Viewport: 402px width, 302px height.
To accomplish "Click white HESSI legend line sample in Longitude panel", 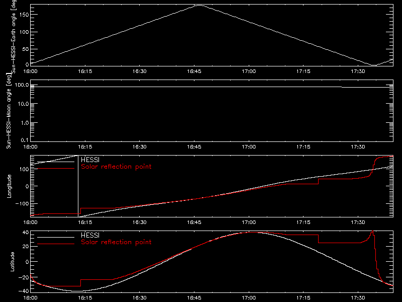I will tap(56, 162).
